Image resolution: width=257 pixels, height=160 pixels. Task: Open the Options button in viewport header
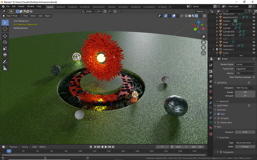click(201, 11)
